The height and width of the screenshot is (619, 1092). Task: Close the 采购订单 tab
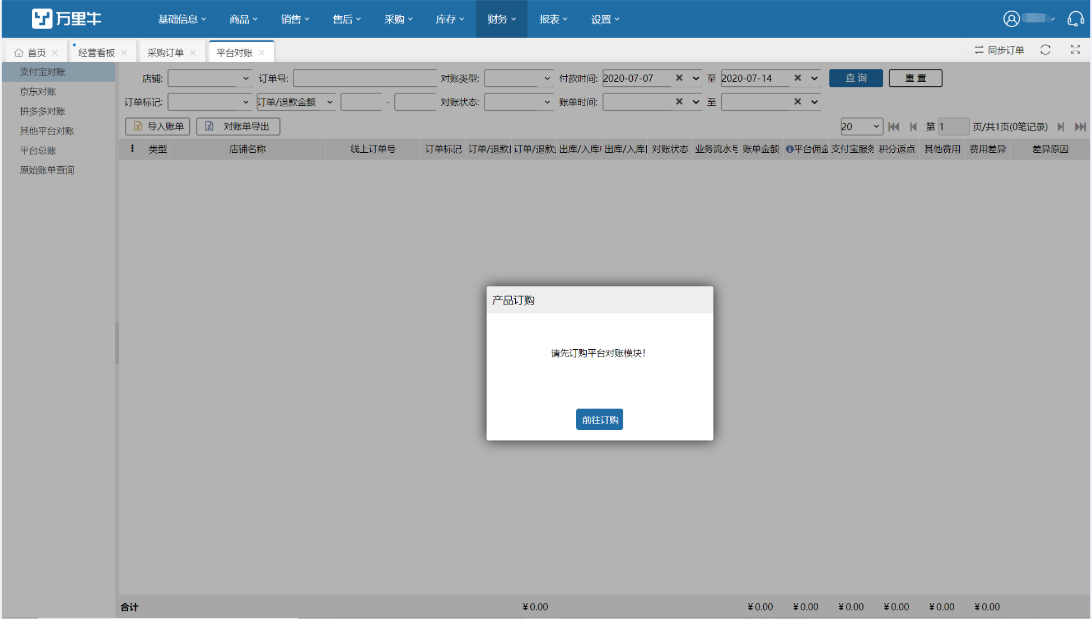pyautogui.click(x=193, y=53)
